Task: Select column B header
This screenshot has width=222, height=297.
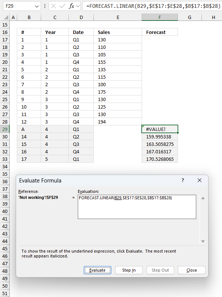Action: coord(29,18)
